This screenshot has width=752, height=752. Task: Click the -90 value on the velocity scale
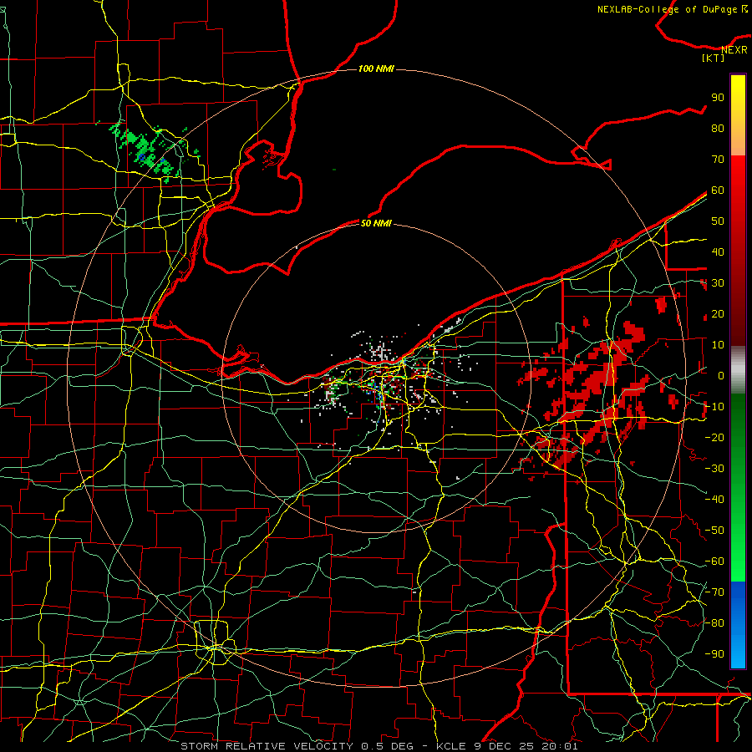tap(714, 654)
